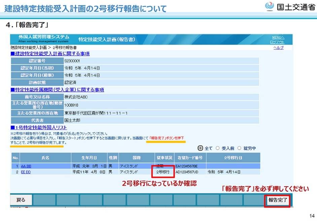Open worker AA BB's name link
317x223 pixels.
pyautogui.click(x=26, y=166)
